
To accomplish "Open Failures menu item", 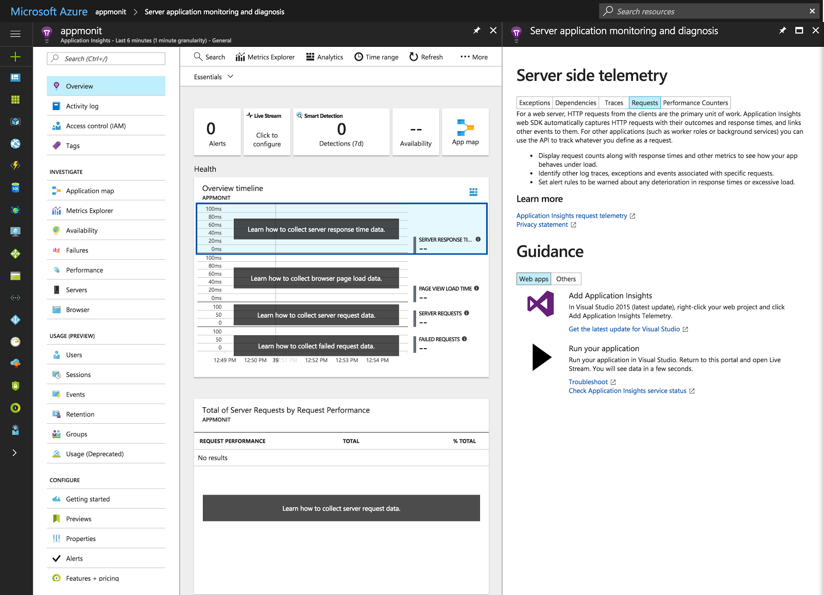I will point(106,250).
